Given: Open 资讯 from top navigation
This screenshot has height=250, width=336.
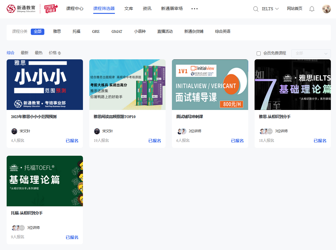Looking at the screenshot, I should pyautogui.click(x=147, y=8).
